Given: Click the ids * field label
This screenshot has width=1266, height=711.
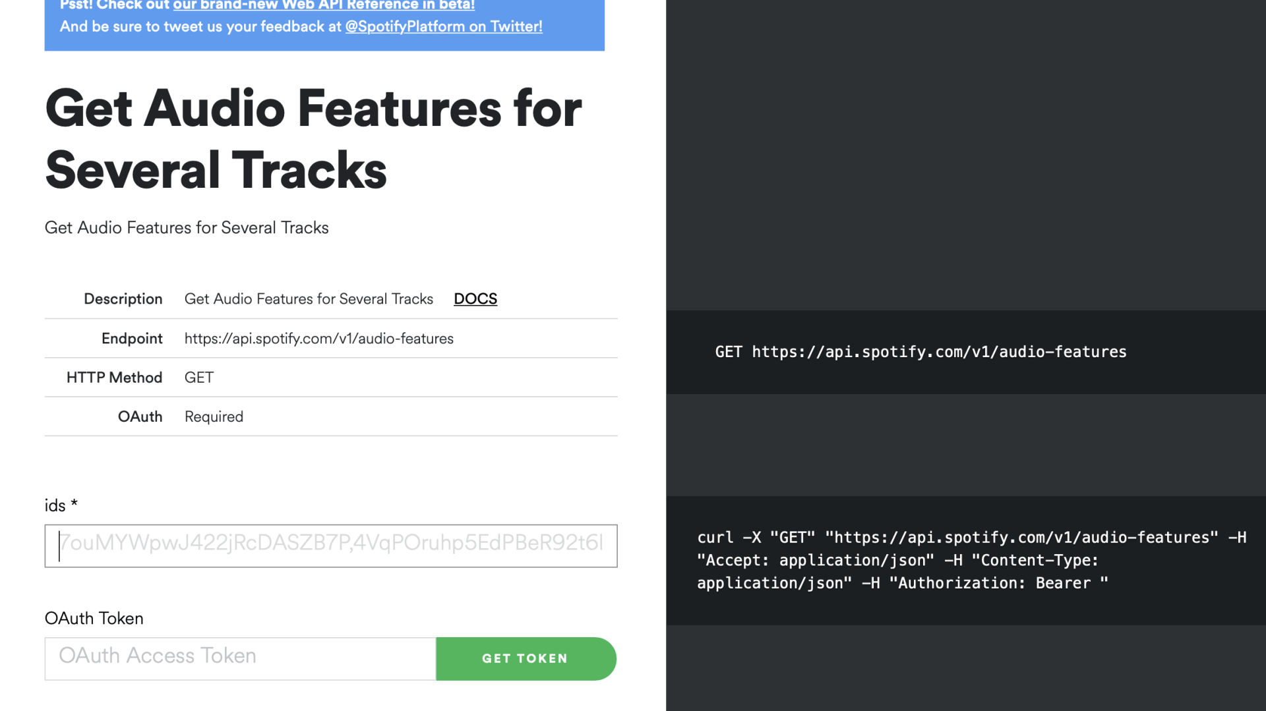Looking at the screenshot, I should 61,505.
